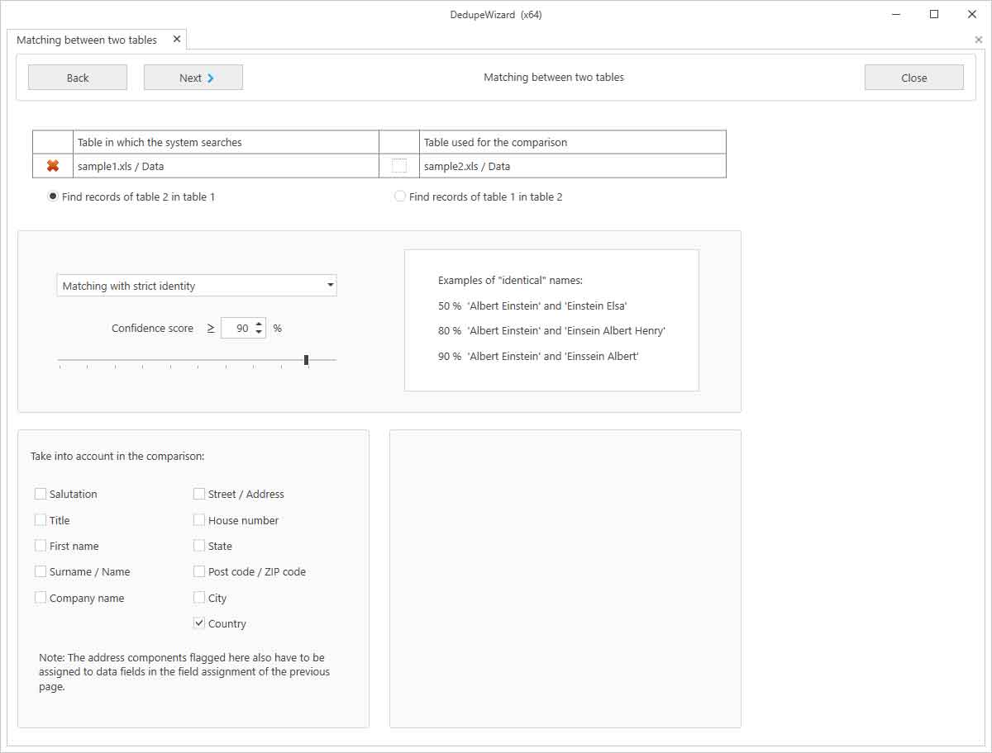Enable the Post code / ZIP code checkbox

point(198,571)
